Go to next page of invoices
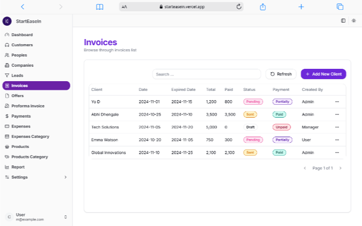362x226 pixels. pos(340,168)
